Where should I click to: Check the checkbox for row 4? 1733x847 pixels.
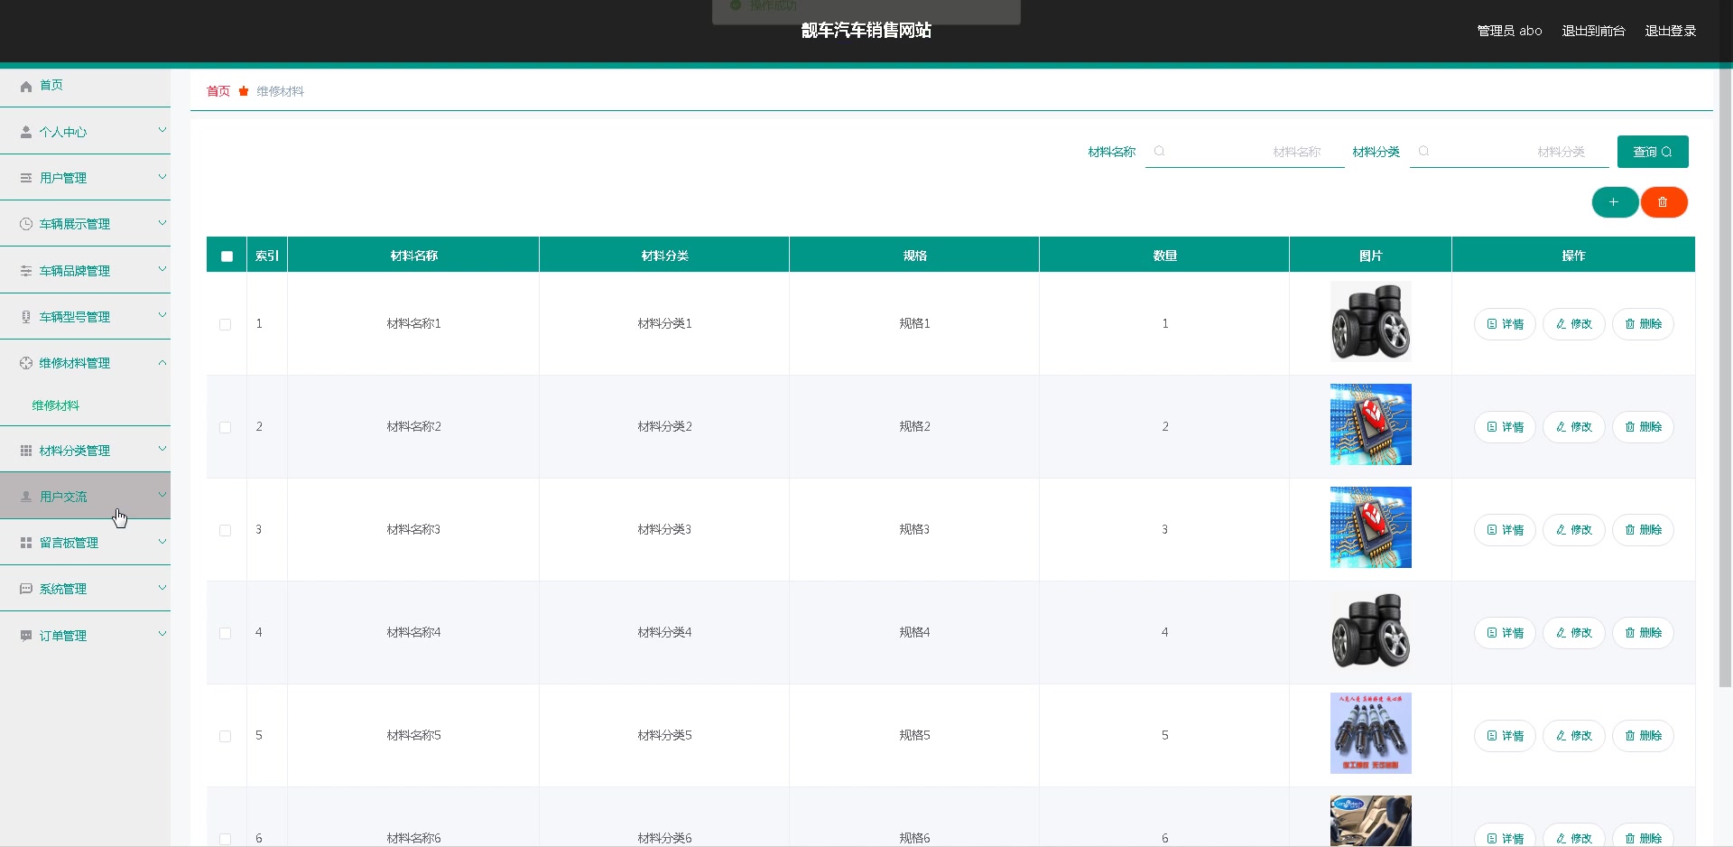(226, 633)
